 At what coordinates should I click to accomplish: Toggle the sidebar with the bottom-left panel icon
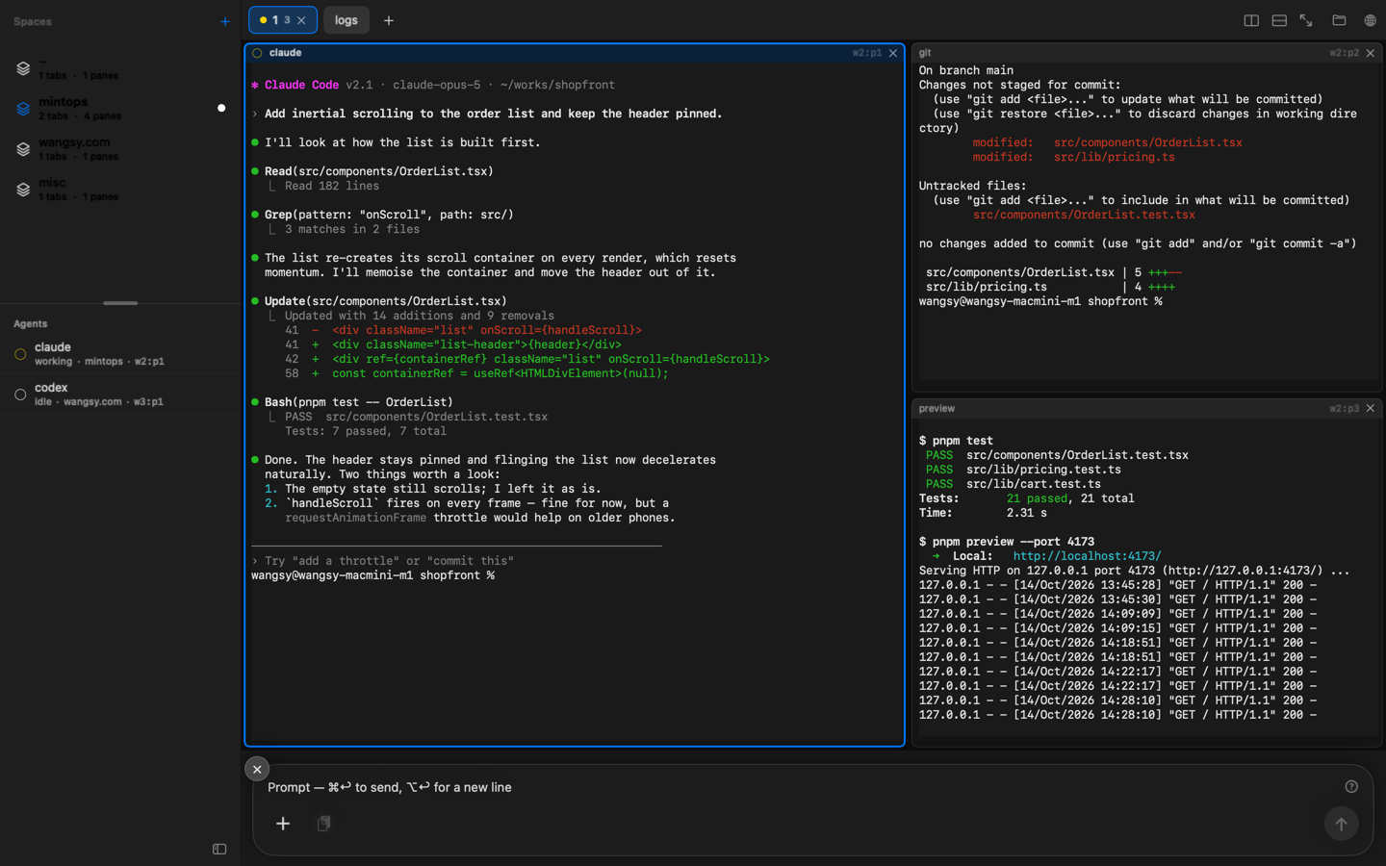(219, 849)
